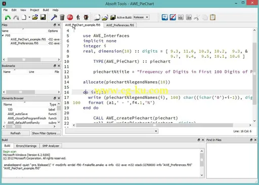
Task: Float the Bookmarks panel
Action: (55, 66)
